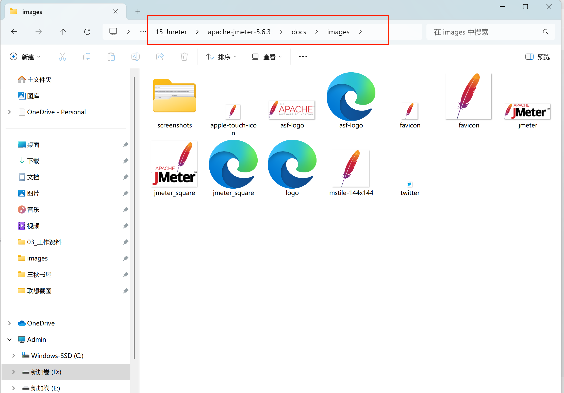
Task: Click the Rename icon in toolbar
Action: pyautogui.click(x=136, y=57)
